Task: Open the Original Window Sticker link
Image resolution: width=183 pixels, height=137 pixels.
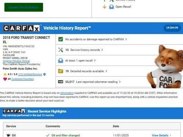Action: 16,61
